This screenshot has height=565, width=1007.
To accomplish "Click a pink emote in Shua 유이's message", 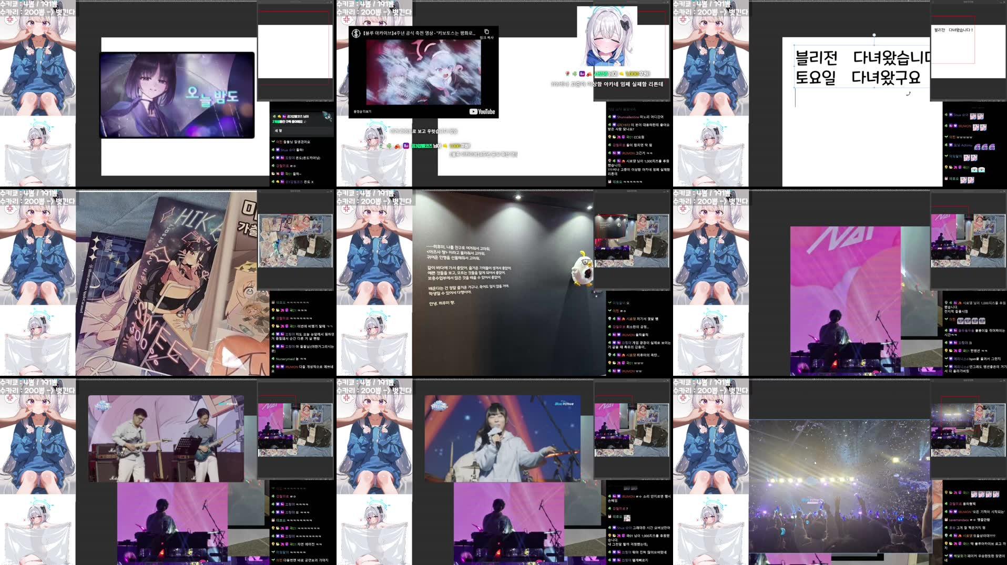I will pyautogui.click(x=973, y=117).
